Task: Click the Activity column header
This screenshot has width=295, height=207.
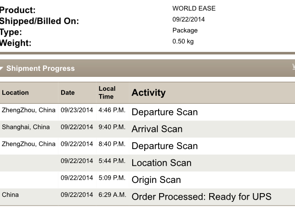Action: [x=148, y=93]
